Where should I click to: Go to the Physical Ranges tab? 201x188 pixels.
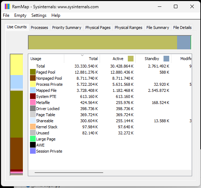(129, 28)
